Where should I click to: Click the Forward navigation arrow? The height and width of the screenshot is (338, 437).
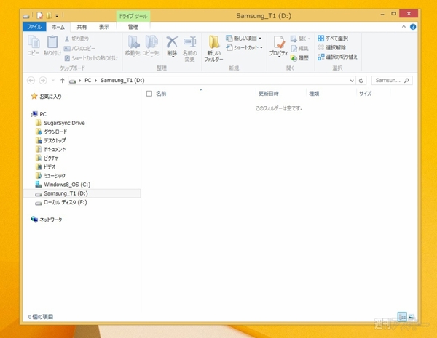coord(43,81)
